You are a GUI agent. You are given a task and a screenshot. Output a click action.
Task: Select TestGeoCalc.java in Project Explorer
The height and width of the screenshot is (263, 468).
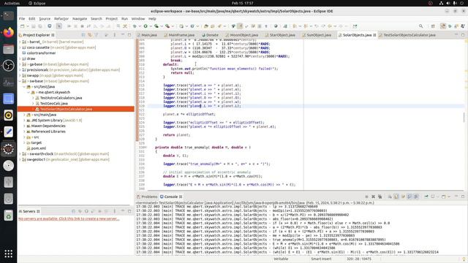53,104
